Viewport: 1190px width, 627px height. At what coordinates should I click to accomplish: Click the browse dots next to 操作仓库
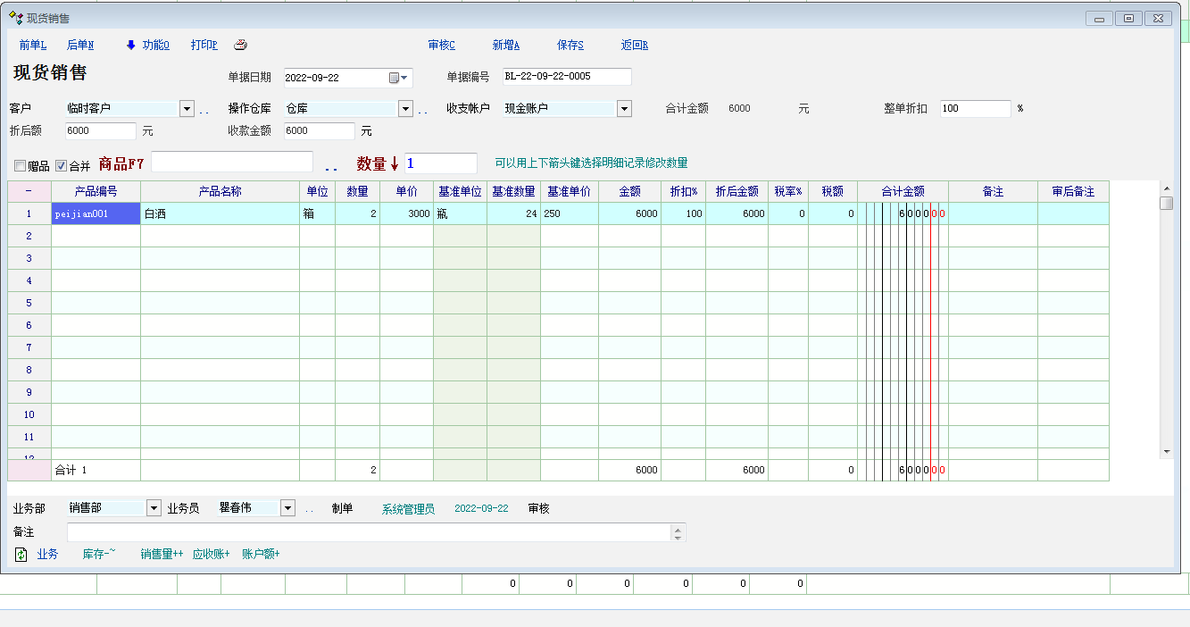tap(422, 110)
